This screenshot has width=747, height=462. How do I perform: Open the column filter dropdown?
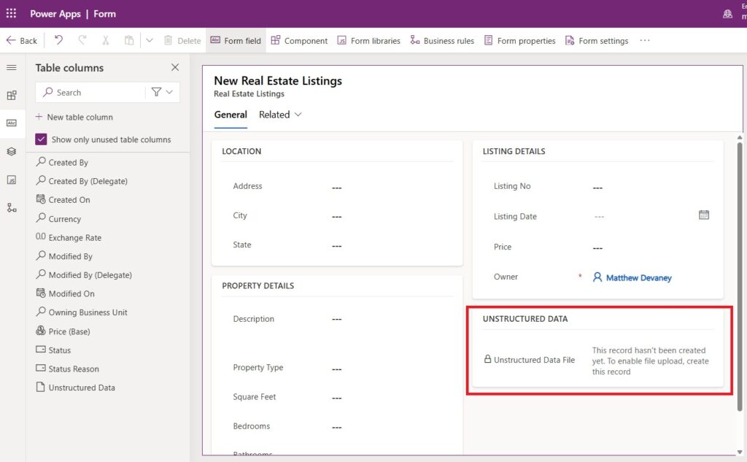[x=162, y=92]
